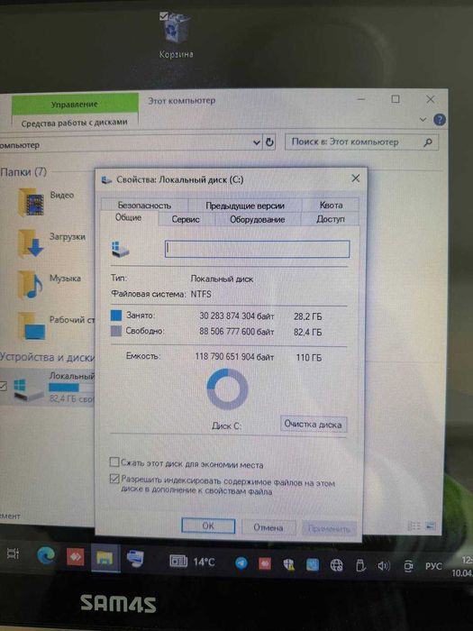Open the Загрузки folder icon
The image size is (473, 631).
31,242
